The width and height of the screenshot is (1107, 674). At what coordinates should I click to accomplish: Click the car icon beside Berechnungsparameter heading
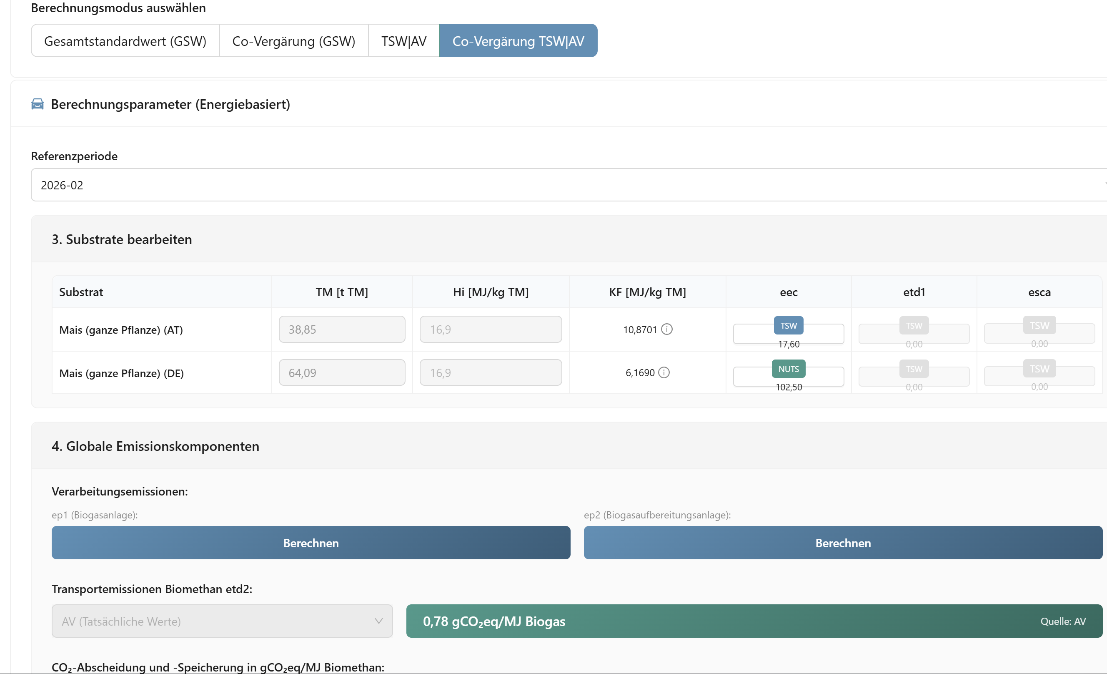[x=37, y=104]
